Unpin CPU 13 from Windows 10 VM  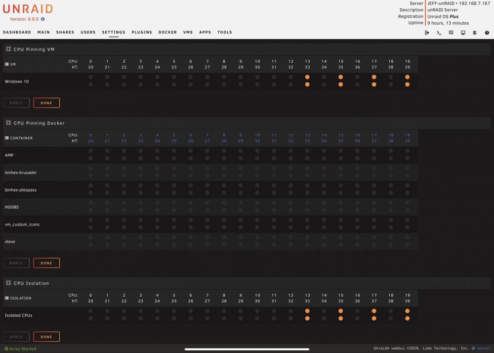307,77
